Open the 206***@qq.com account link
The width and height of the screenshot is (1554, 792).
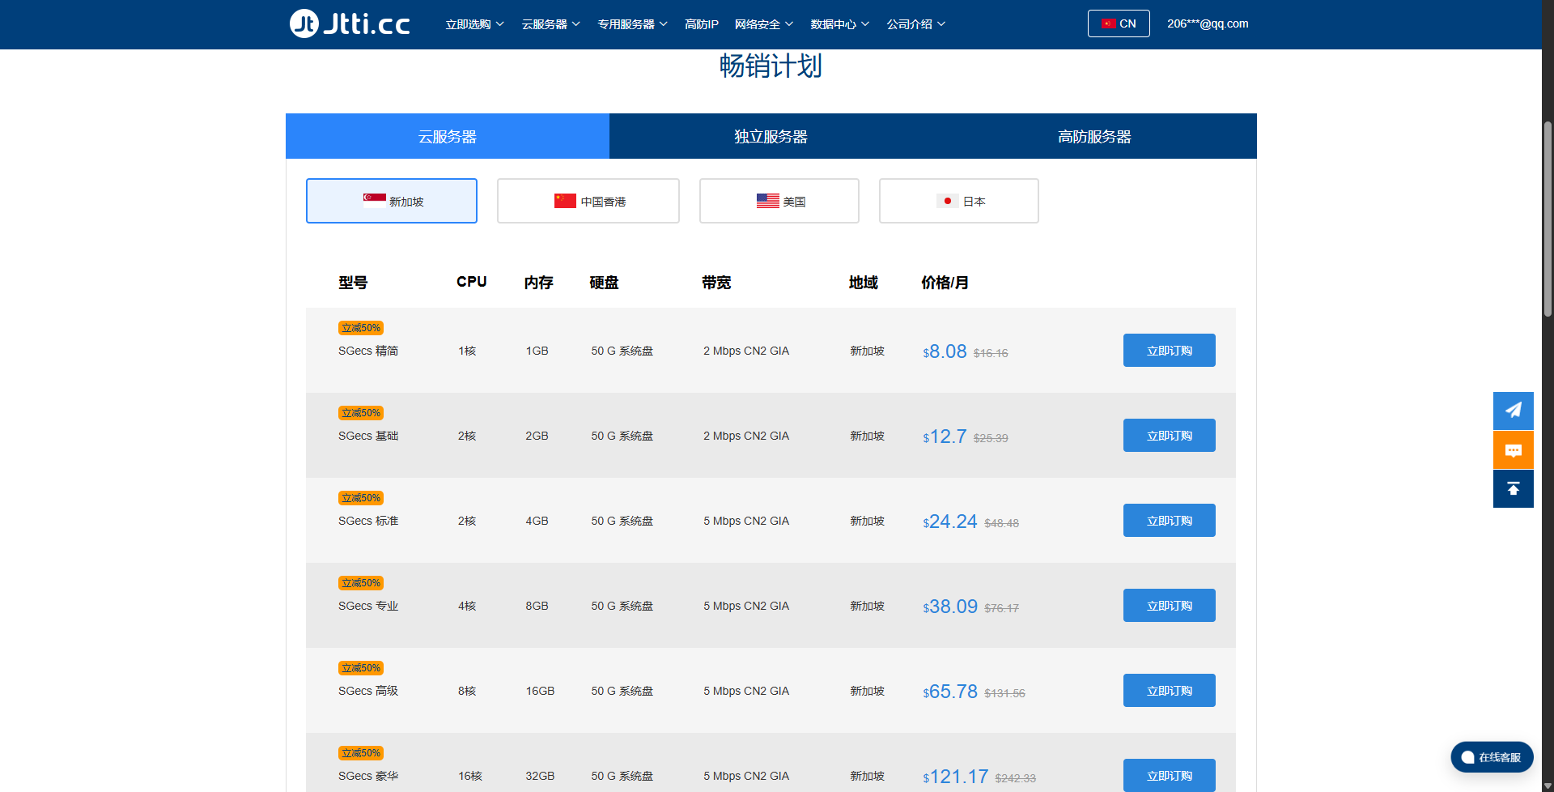[1208, 23]
